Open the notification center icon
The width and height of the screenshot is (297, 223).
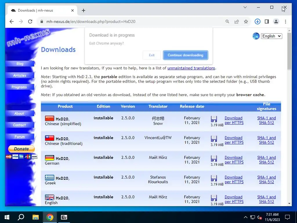pyautogui.click(x=287, y=217)
